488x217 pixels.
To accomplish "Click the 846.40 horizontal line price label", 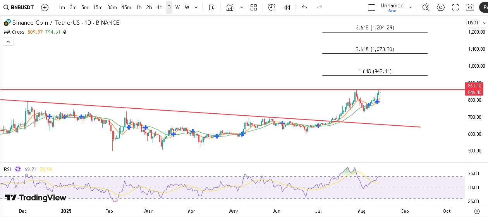I will (474, 92).
